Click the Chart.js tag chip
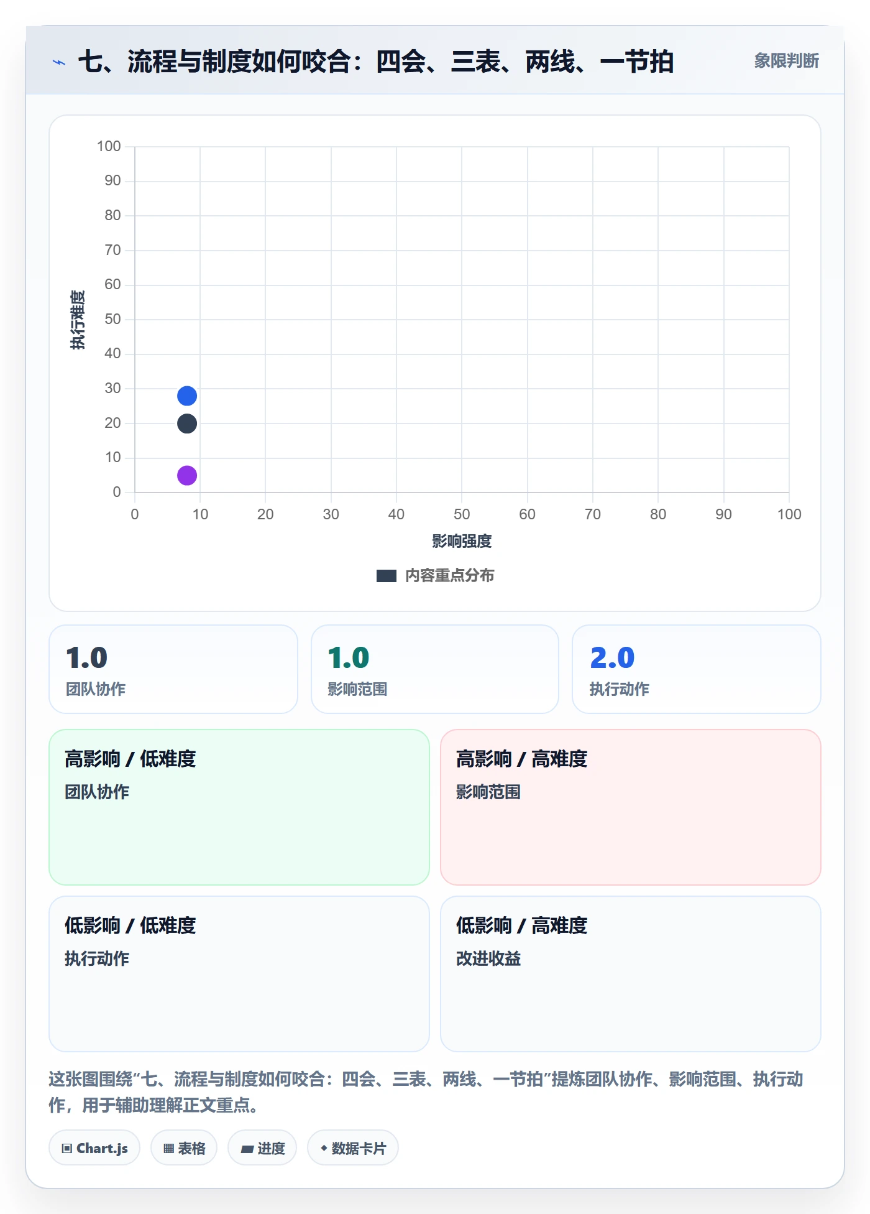 coord(94,1148)
